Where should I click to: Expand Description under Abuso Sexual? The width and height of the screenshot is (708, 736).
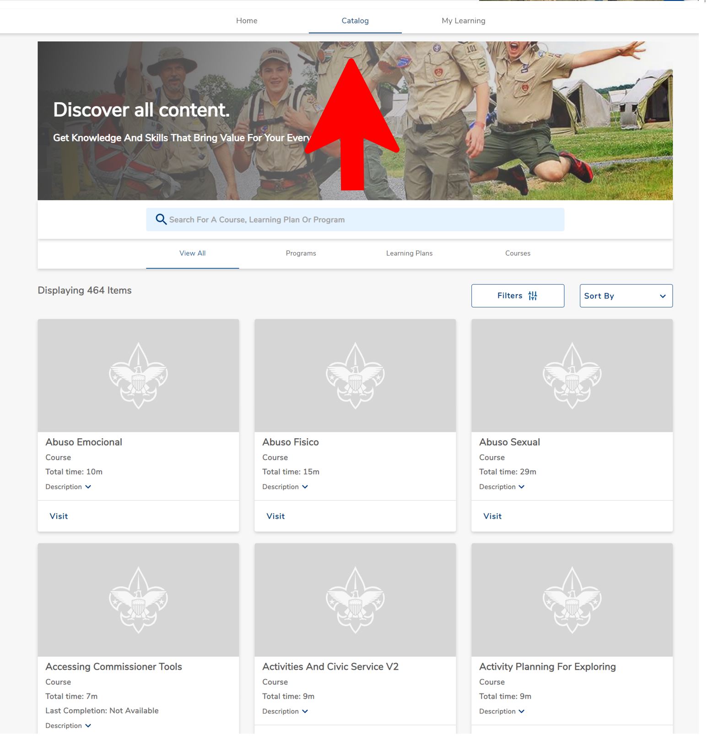[503, 488]
